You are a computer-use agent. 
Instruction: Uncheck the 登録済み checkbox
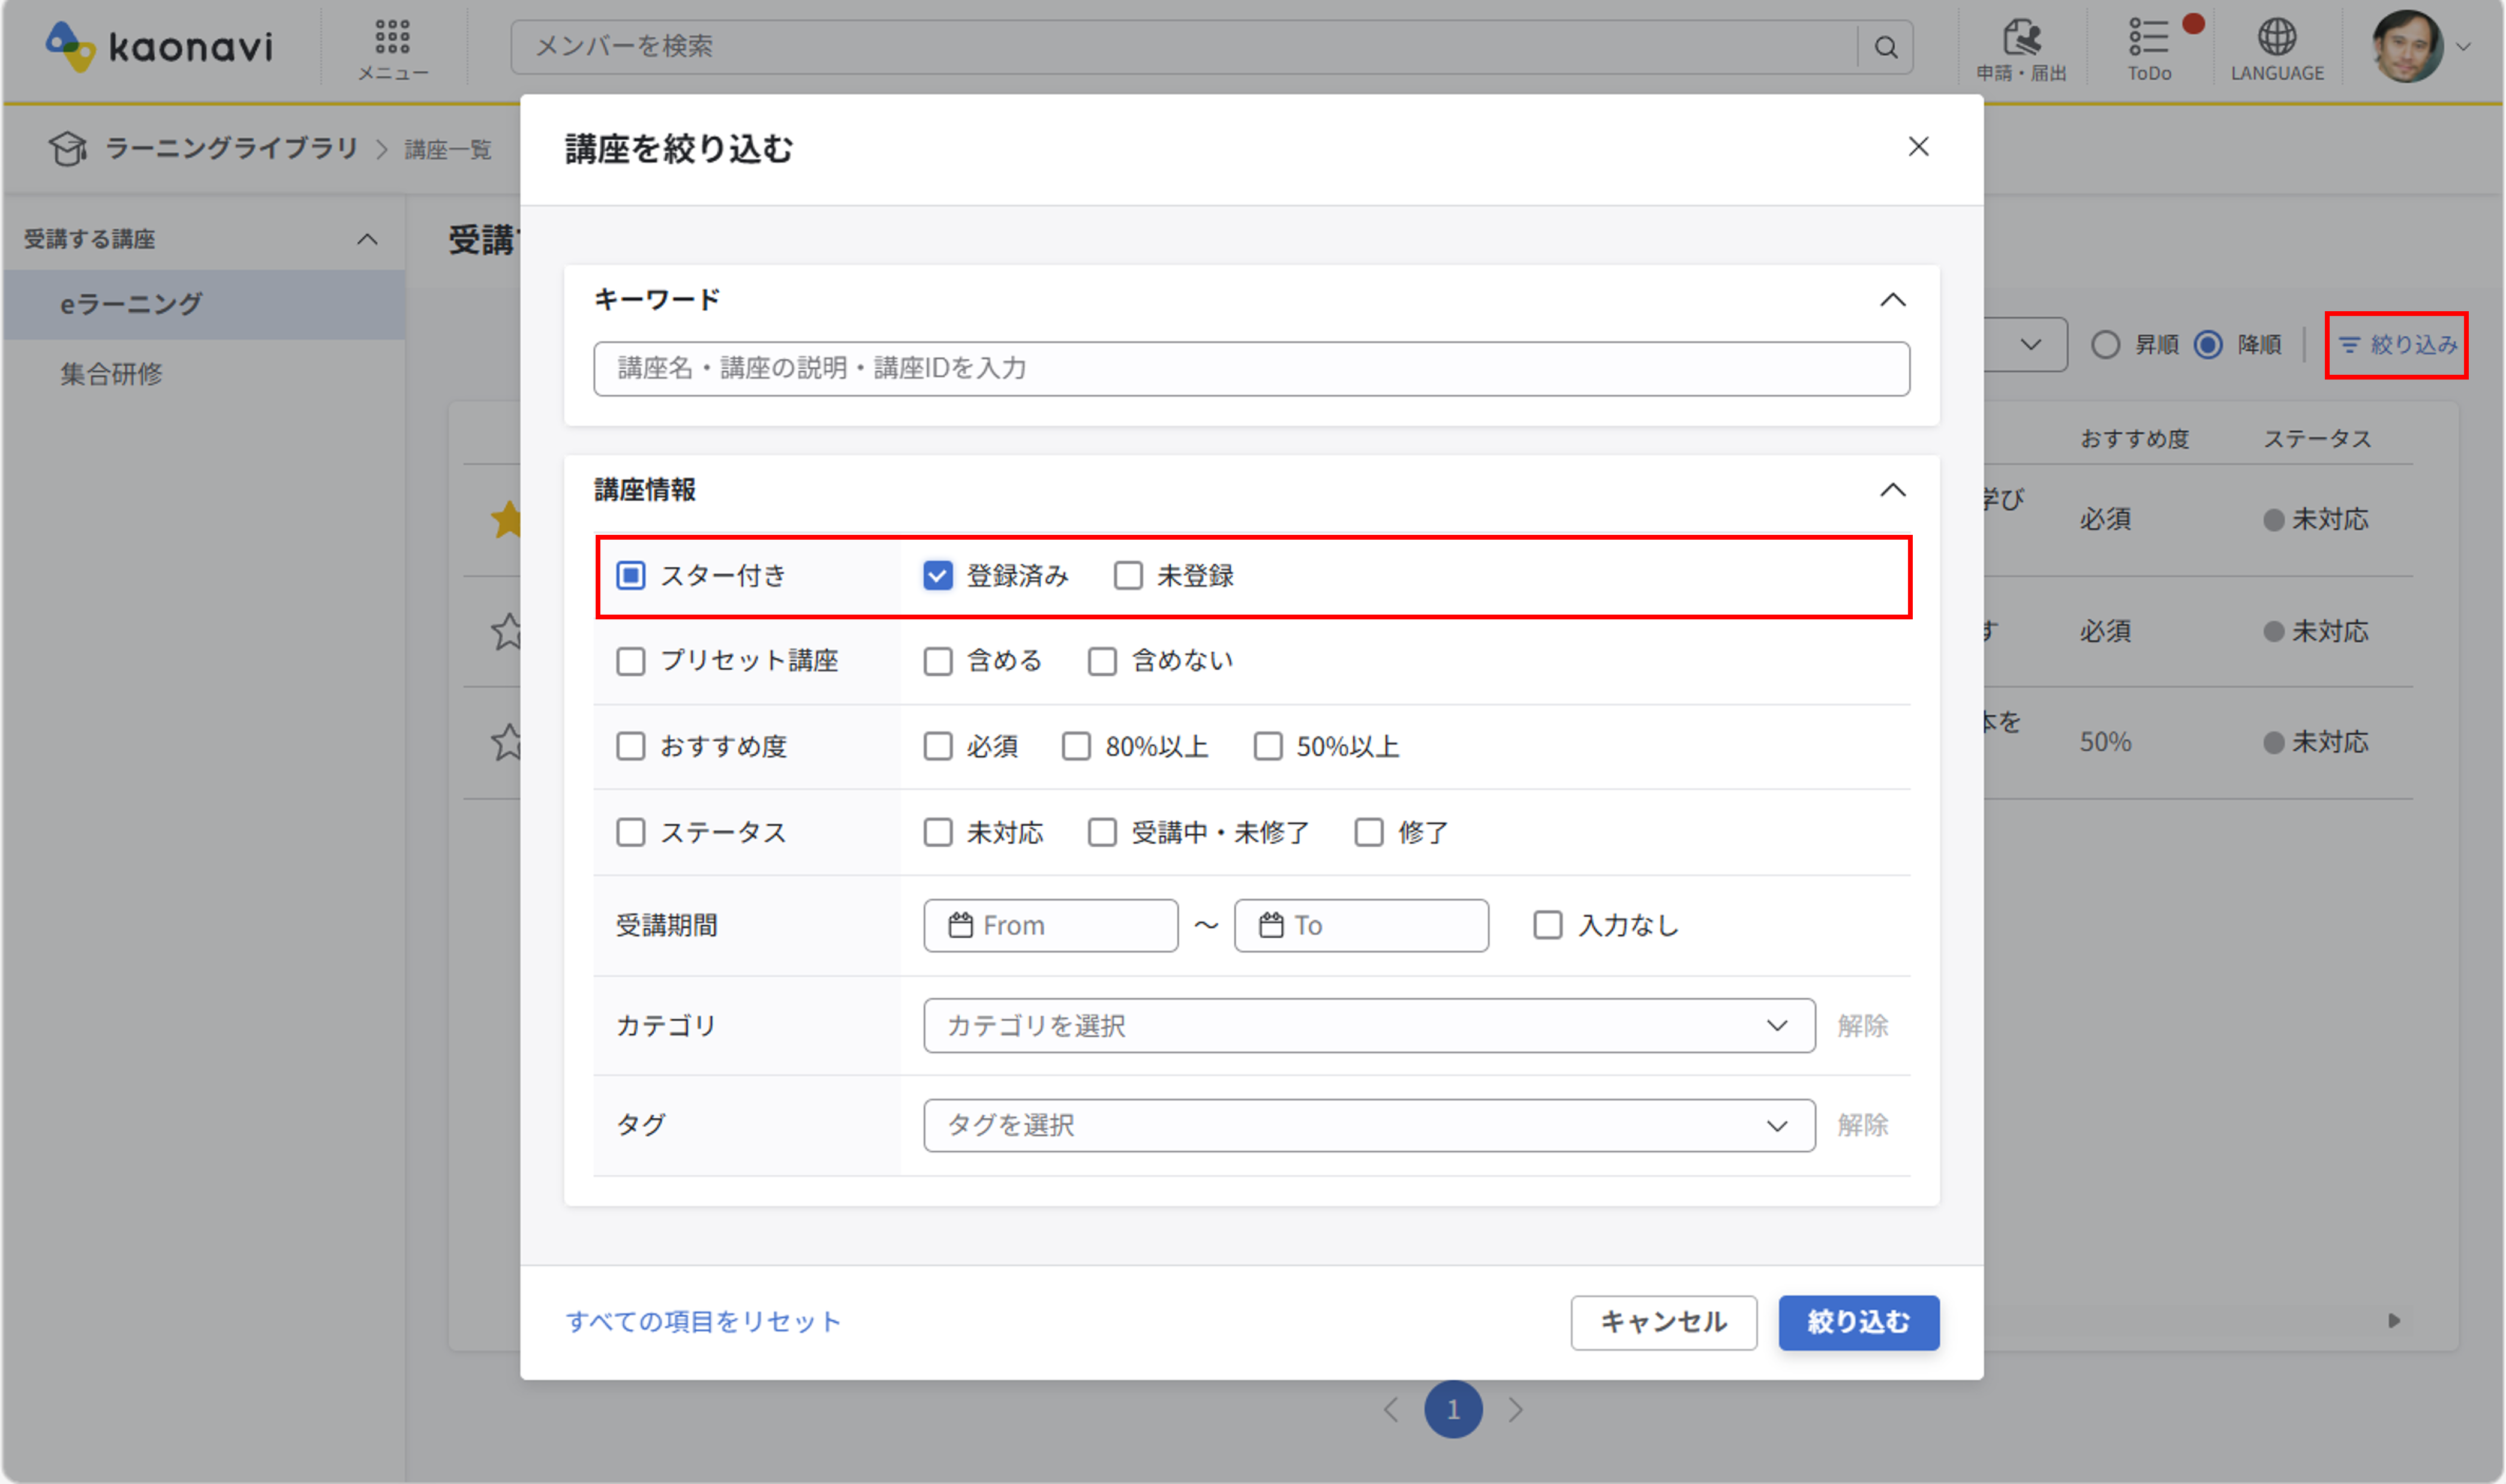pyautogui.click(x=938, y=576)
